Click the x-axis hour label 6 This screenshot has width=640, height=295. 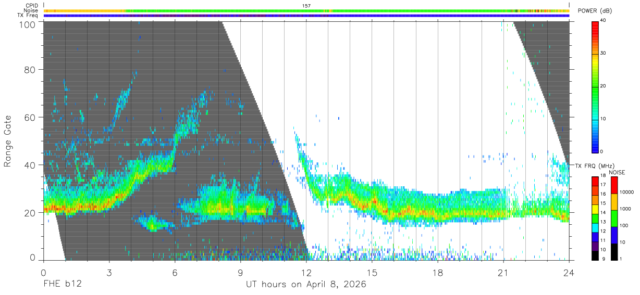(x=175, y=272)
